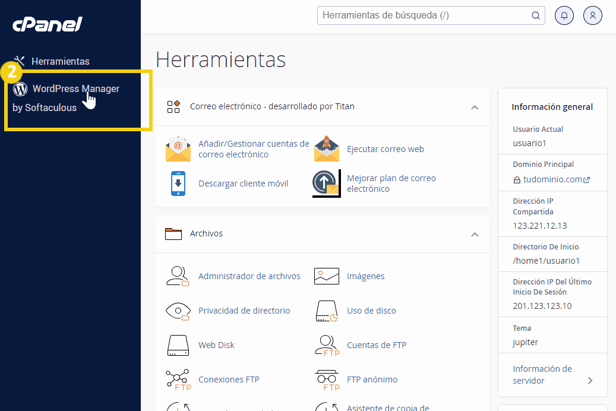Screen dimensions: 616x411
Task: Open Imágenes link
Action: [x=365, y=276]
